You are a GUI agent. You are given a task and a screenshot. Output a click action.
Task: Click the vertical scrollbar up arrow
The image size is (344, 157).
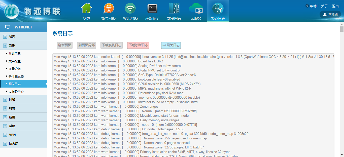click(x=342, y=24)
